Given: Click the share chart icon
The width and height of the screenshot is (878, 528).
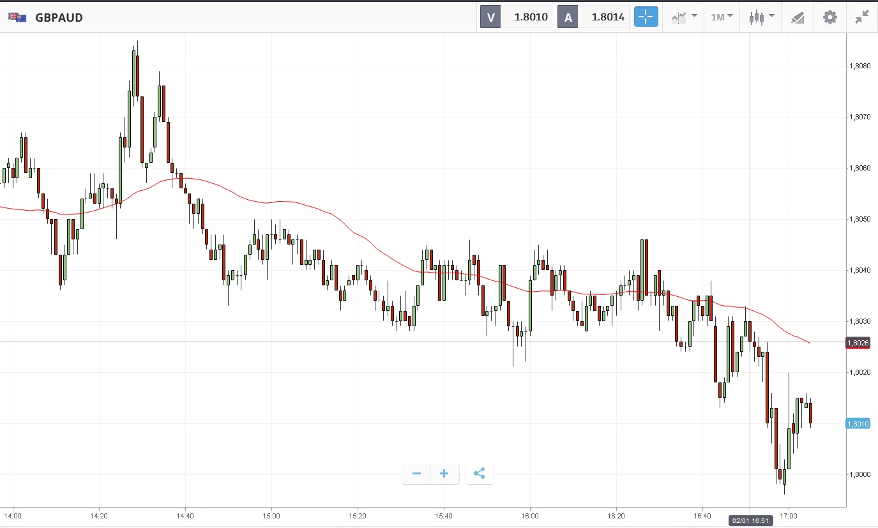Looking at the screenshot, I should click(480, 474).
